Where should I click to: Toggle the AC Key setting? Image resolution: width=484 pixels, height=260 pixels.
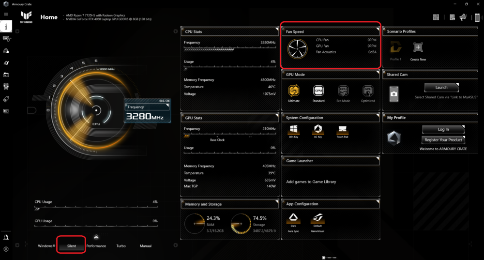[318, 131]
